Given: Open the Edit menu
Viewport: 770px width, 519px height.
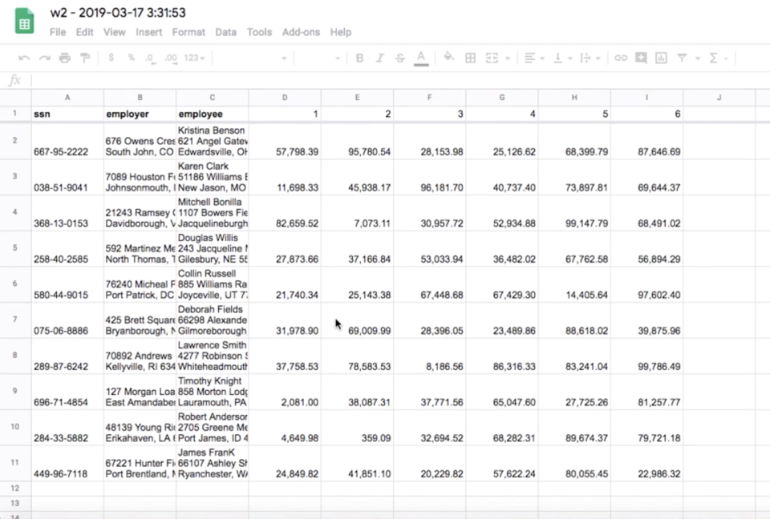Looking at the screenshot, I should pyautogui.click(x=84, y=32).
